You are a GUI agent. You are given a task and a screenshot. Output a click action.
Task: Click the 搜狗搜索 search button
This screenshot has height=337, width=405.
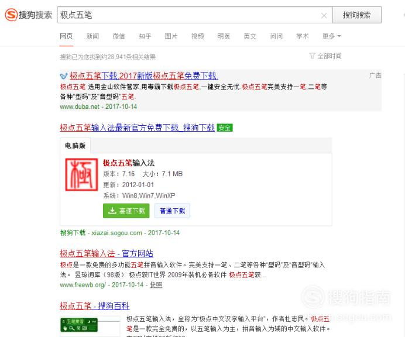click(356, 15)
